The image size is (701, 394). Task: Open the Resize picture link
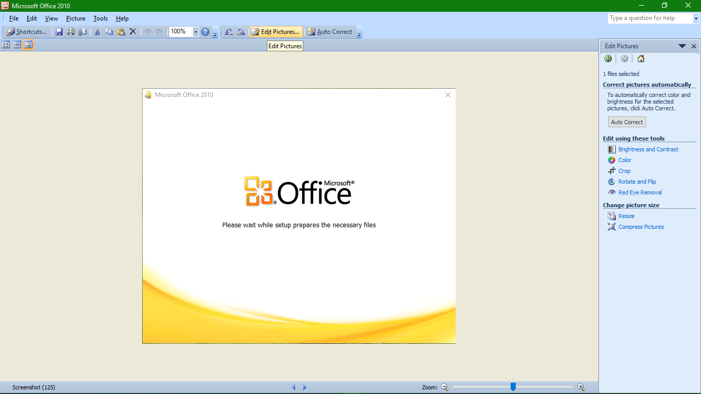(x=621, y=216)
